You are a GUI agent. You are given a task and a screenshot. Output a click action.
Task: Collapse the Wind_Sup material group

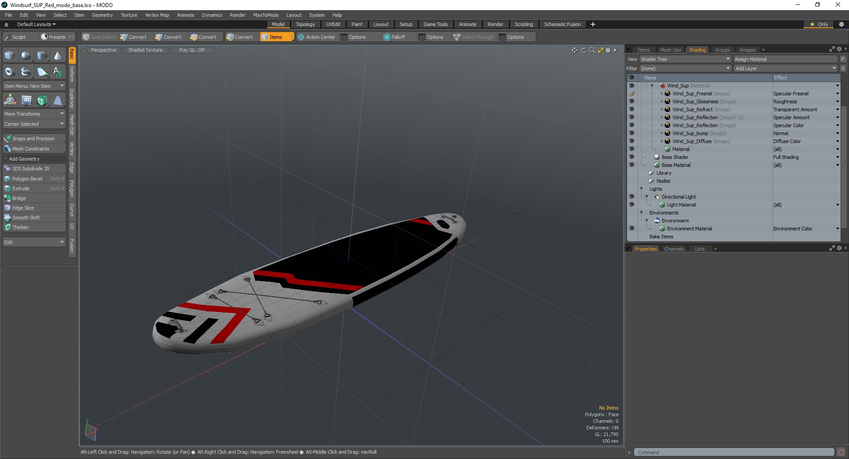coord(652,86)
